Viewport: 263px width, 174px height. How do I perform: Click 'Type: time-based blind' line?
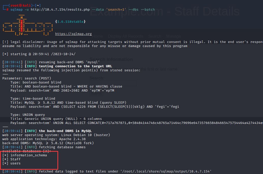[33, 99]
